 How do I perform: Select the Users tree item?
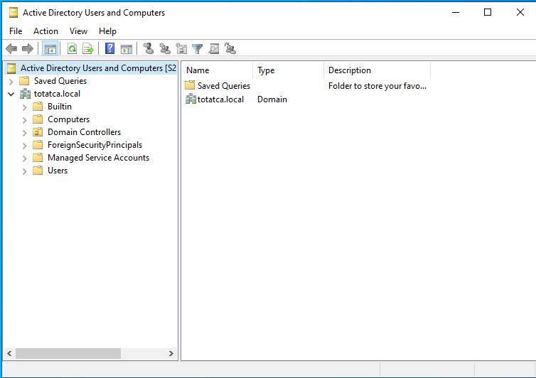58,171
